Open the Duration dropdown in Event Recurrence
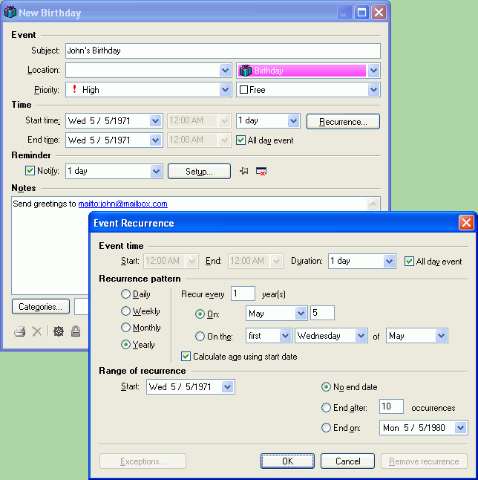 [389, 261]
